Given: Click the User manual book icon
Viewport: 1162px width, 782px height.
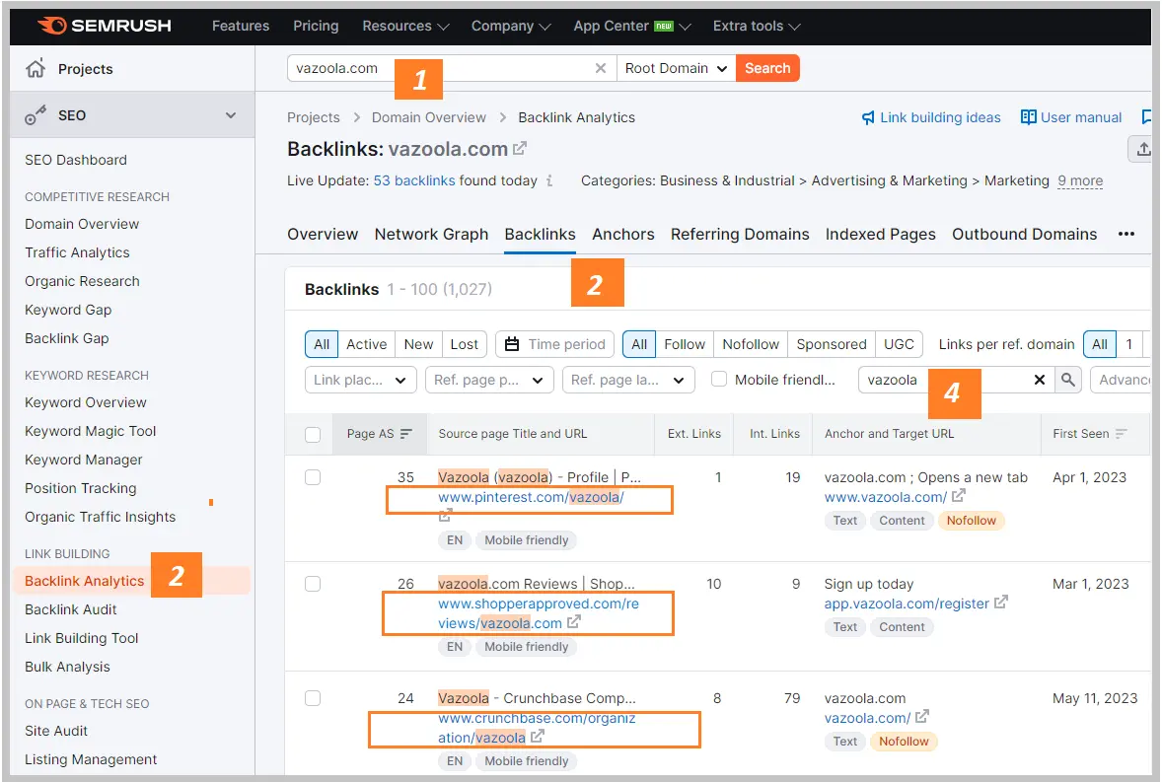Looking at the screenshot, I should pyautogui.click(x=1028, y=117).
